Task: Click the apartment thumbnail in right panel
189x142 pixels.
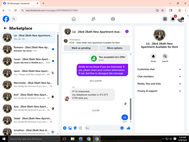Action: (160, 34)
